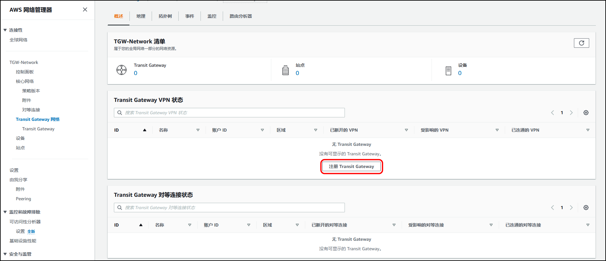
Task: Click search icon in 对等连接状态 search box
Action: pyautogui.click(x=120, y=208)
